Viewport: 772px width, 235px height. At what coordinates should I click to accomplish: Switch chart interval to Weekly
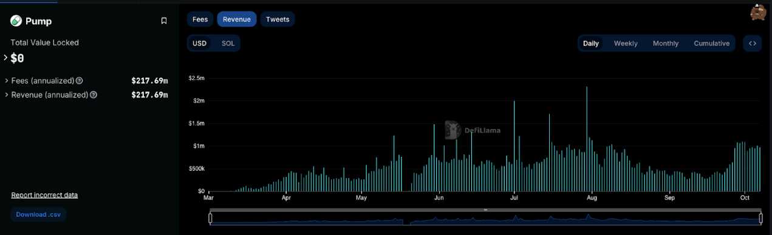[626, 44]
